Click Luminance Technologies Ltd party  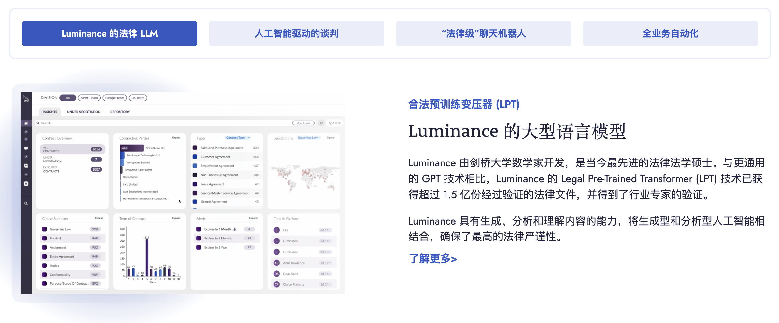click(x=143, y=155)
